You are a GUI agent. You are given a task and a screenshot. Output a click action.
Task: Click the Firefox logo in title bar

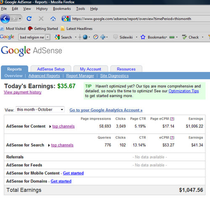[1, 2]
